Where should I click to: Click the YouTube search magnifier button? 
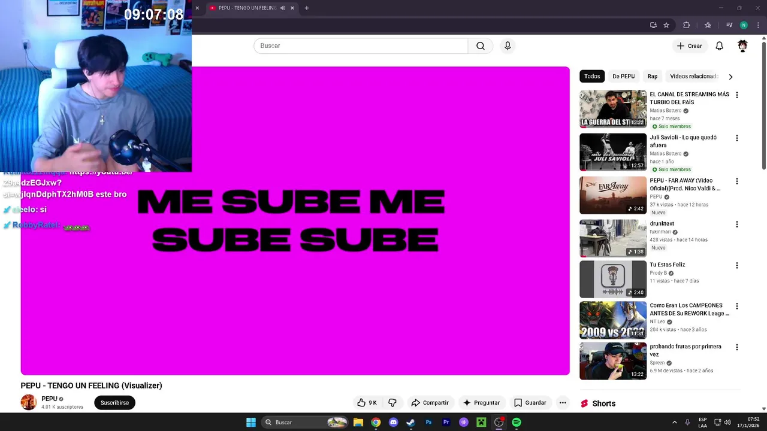click(x=480, y=45)
